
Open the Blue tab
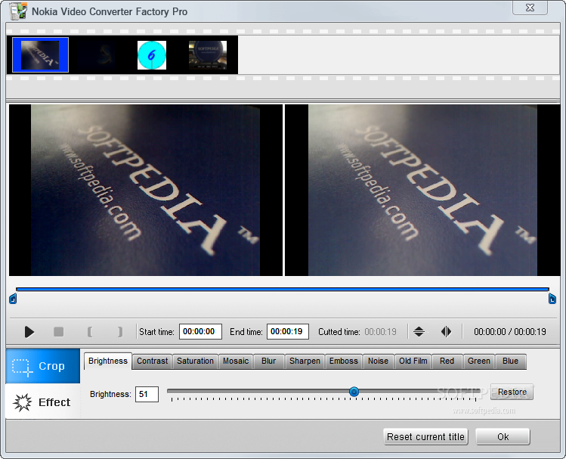tap(510, 361)
